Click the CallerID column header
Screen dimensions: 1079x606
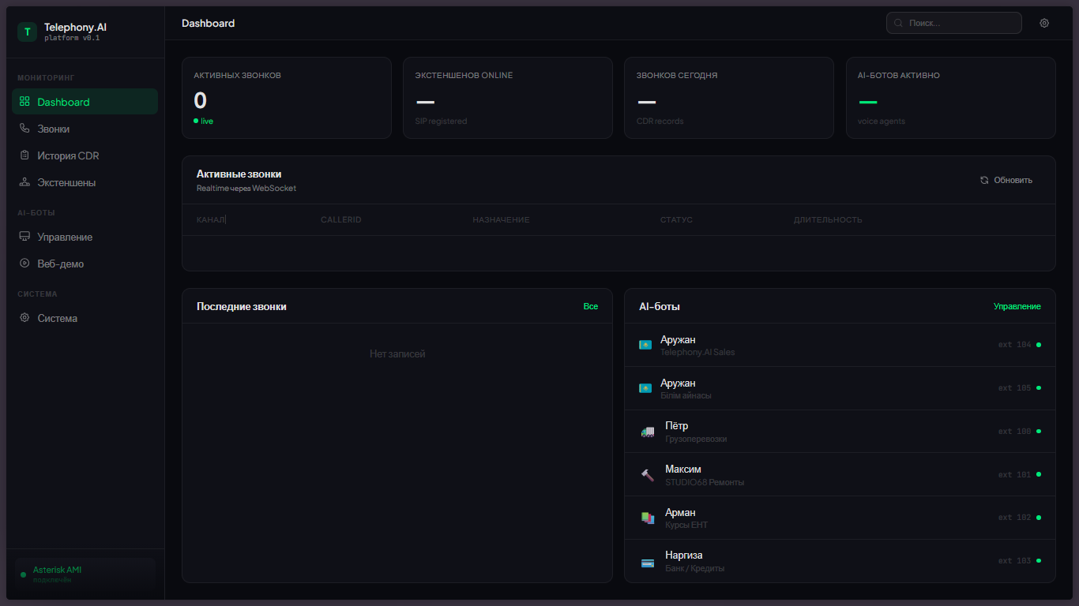pyautogui.click(x=341, y=219)
